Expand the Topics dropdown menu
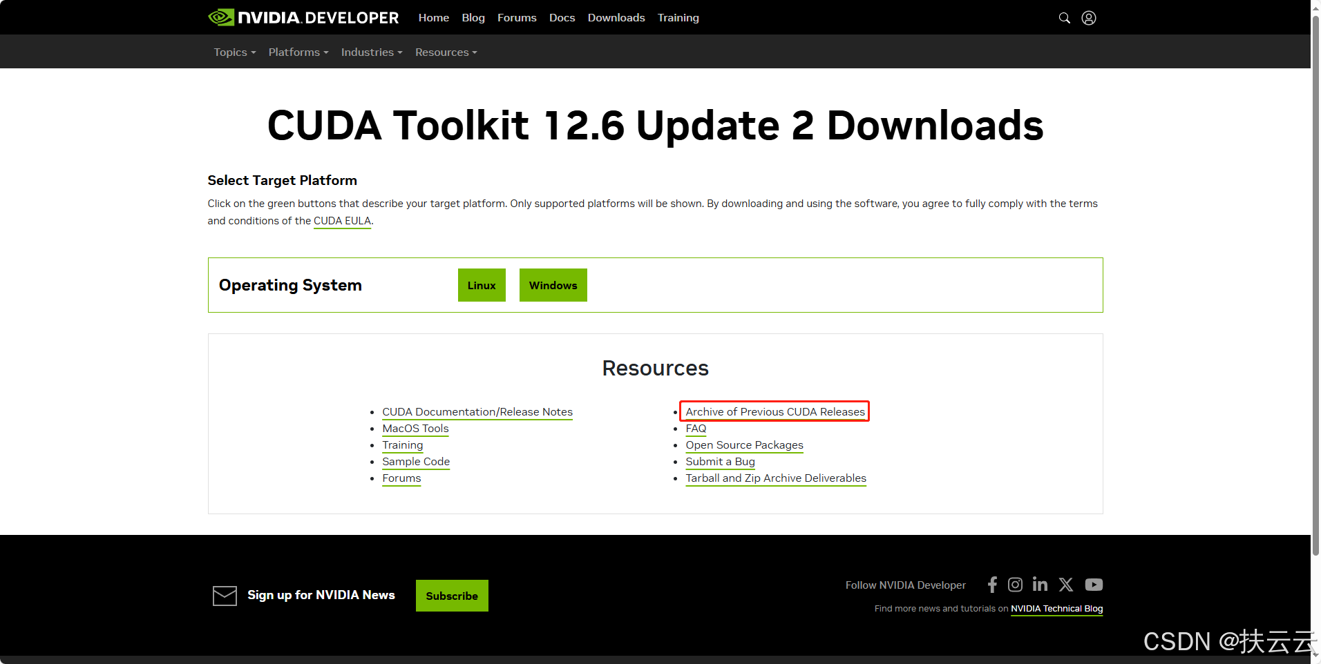This screenshot has height=664, width=1321. click(235, 52)
